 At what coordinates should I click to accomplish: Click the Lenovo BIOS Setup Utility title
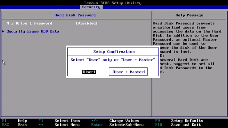pos(113,3)
